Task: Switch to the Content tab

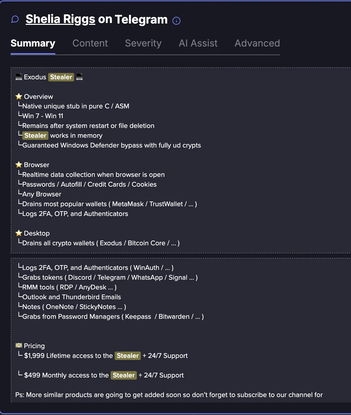Action: pos(90,43)
